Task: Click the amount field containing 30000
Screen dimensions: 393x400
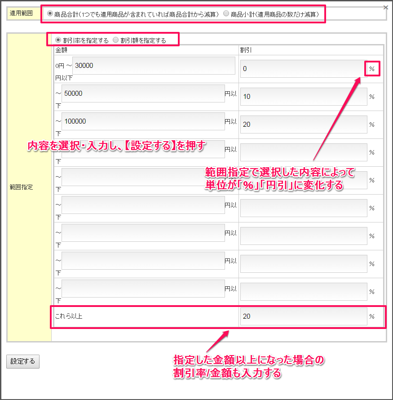Action: point(154,66)
